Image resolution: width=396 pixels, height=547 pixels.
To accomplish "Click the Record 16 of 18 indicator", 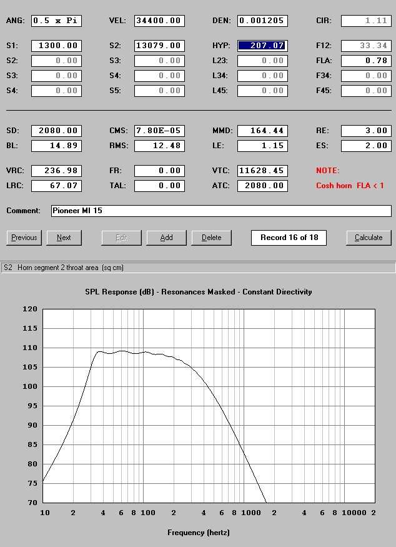I will pyautogui.click(x=289, y=238).
